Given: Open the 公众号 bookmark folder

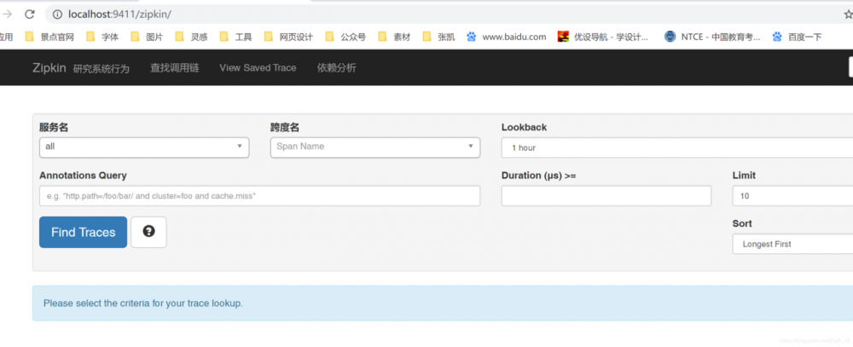Looking at the screenshot, I should pos(345,37).
